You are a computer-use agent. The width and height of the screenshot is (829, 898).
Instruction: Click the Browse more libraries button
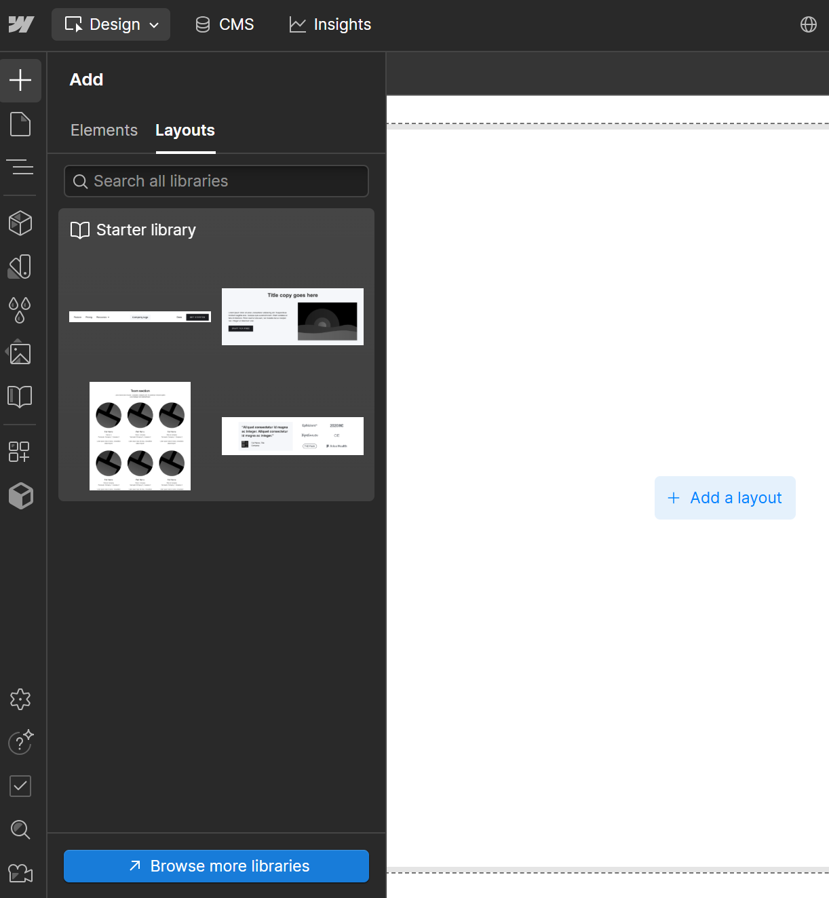pyautogui.click(x=216, y=866)
